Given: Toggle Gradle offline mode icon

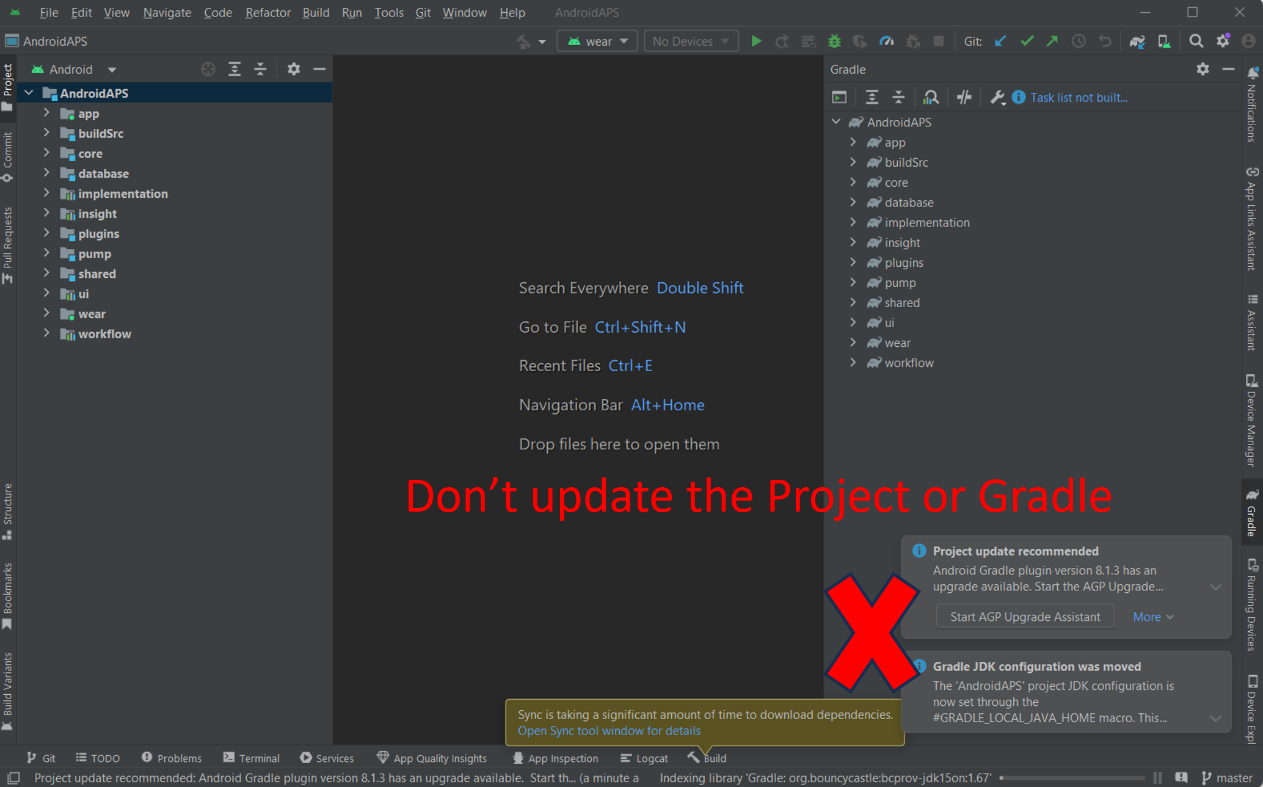Looking at the screenshot, I should (x=964, y=97).
